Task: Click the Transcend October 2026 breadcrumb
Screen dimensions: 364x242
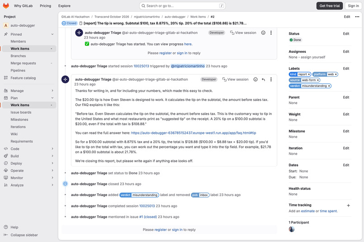Action: pyautogui.click(x=112, y=17)
